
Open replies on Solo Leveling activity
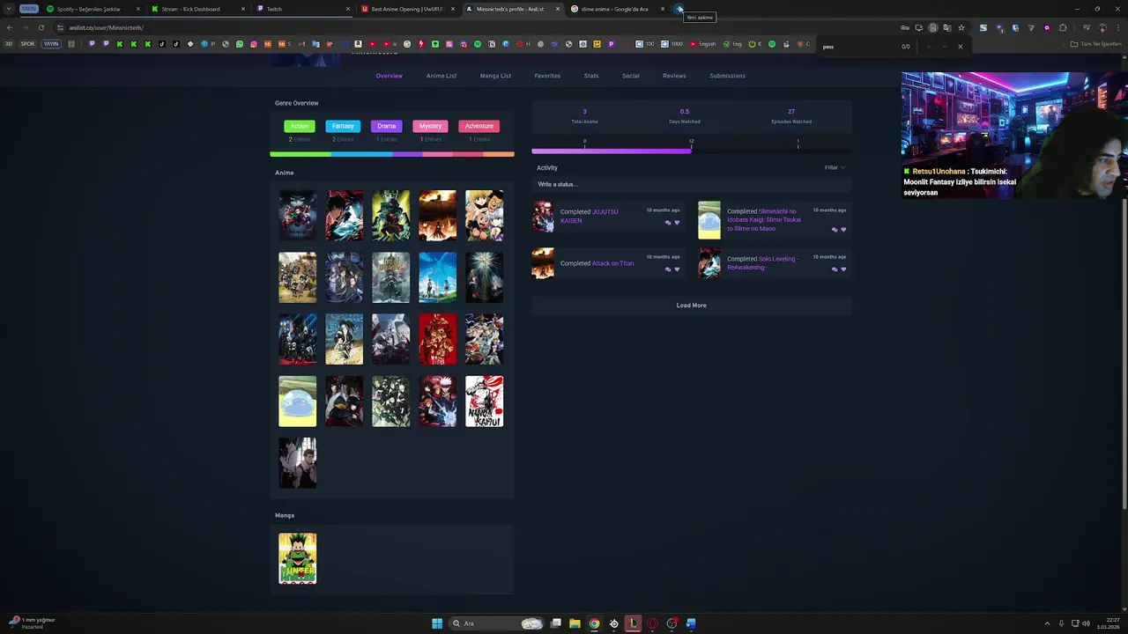[835, 269]
